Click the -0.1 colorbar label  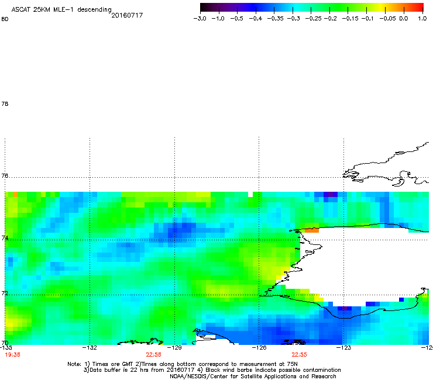coord(367,19)
